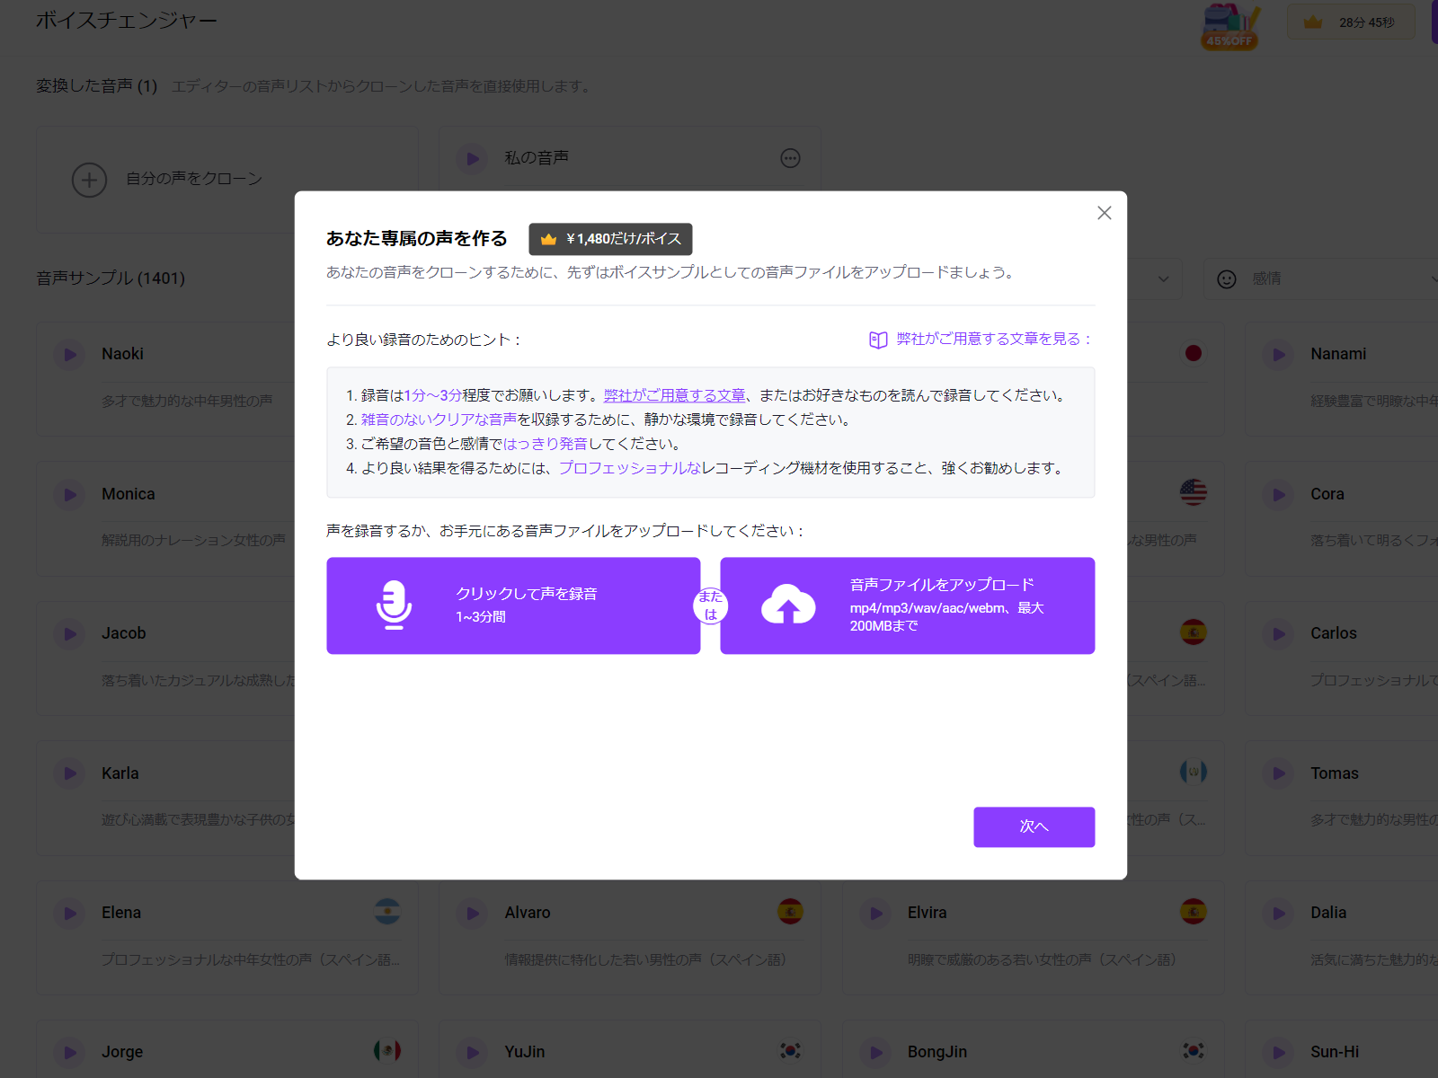This screenshot has width=1438, height=1078.
Task: Click the Spain flag on Alvaro's card
Action: tap(790, 913)
